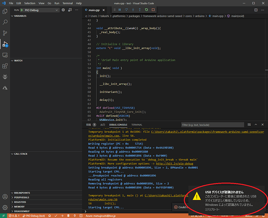Click the Step Into debug button
Viewport: 268px width, 218px height.
pyautogui.click(x=133, y=10)
